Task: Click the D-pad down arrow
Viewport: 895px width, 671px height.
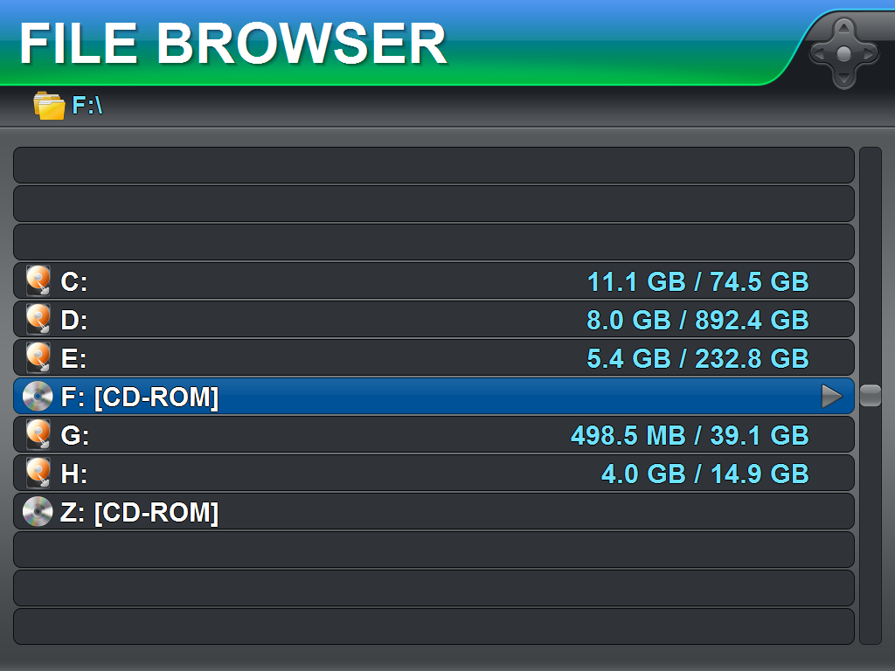Action: (x=843, y=78)
